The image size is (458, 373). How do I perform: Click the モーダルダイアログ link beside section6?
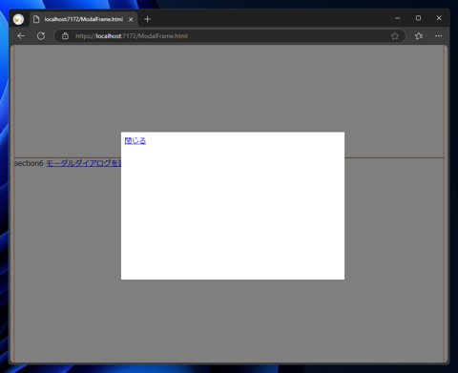click(x=84, y=163)
